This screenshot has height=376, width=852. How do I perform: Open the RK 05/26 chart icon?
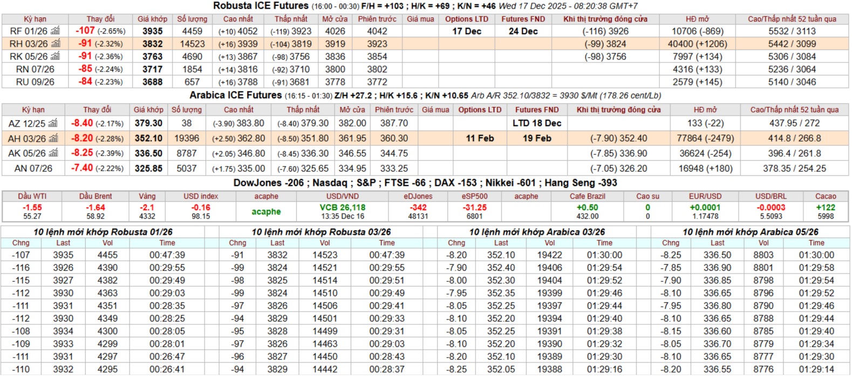tap(55, 57)
